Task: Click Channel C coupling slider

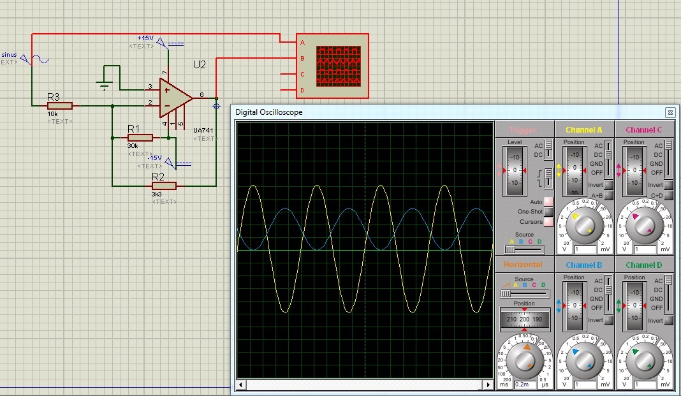Action: tap(668, 159)
